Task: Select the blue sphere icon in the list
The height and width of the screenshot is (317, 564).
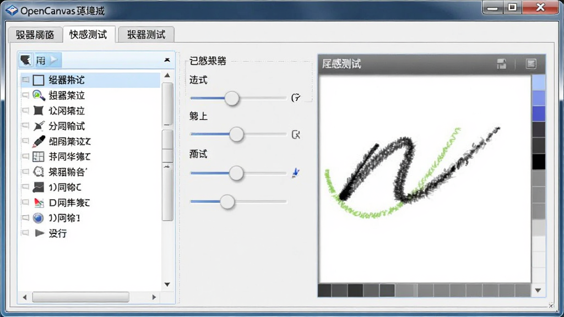Action: (38, 218)
